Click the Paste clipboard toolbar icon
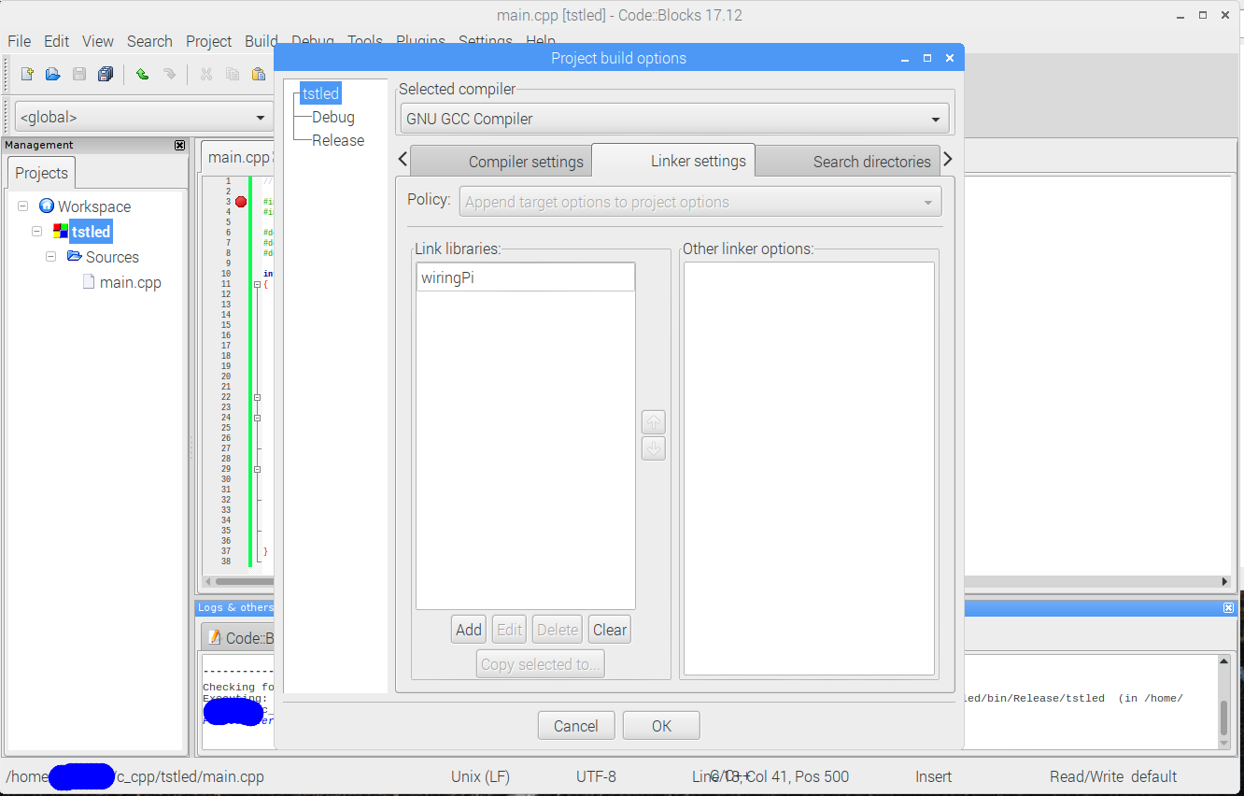1244x796 pixels. click(259, 74)
